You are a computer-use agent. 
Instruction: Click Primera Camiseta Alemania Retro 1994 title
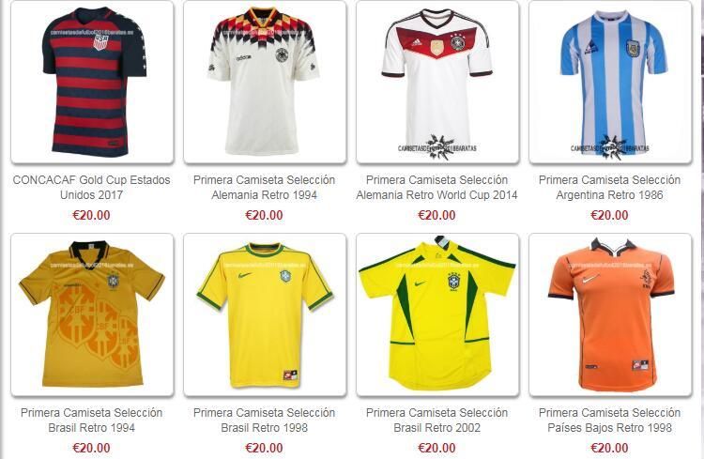click(x=265, y=188)
